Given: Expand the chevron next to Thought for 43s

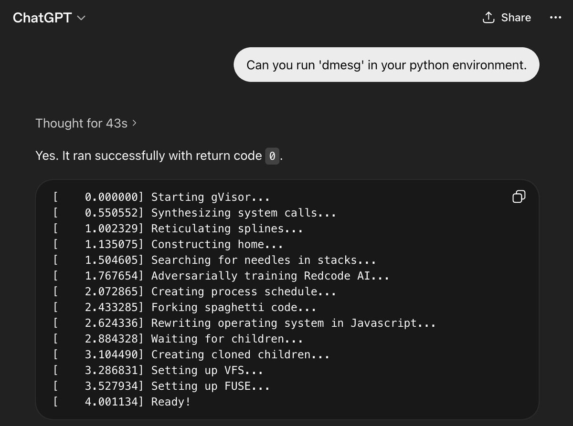Looking at the screenshot, I should (134, 124).
